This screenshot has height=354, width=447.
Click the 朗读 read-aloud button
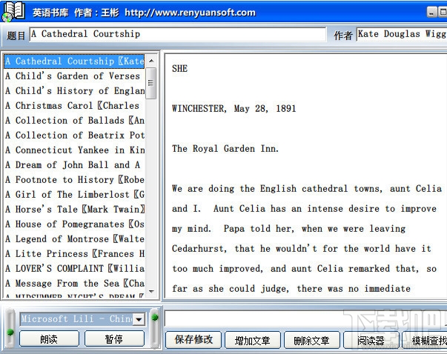pos(49,339)
